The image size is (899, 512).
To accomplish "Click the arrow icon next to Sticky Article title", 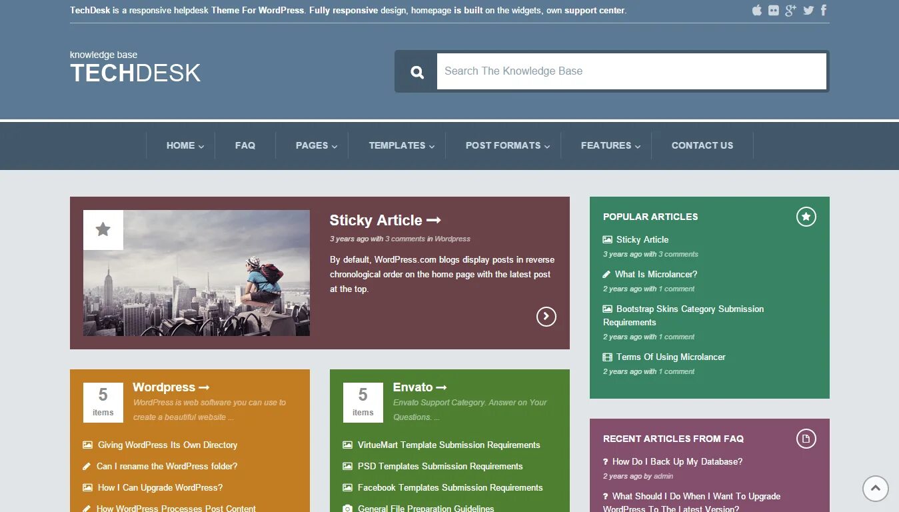I will click(434, 220).
